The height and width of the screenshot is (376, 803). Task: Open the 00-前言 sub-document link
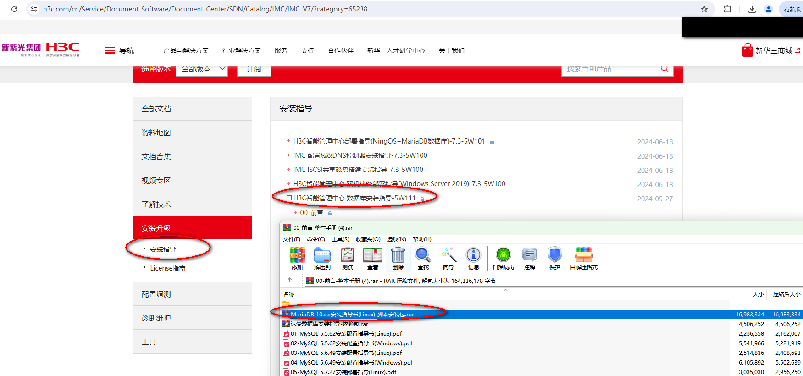[311, 213]
